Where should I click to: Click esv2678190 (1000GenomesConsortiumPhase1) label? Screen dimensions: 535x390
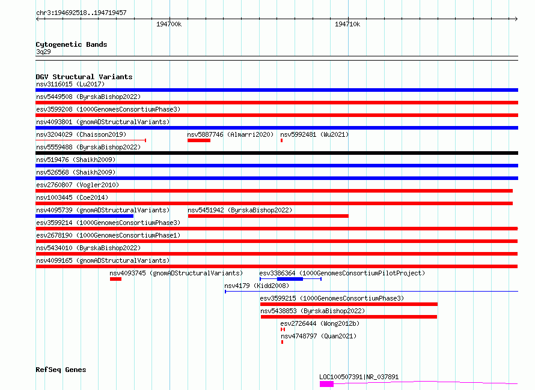[x=108, y=235]
